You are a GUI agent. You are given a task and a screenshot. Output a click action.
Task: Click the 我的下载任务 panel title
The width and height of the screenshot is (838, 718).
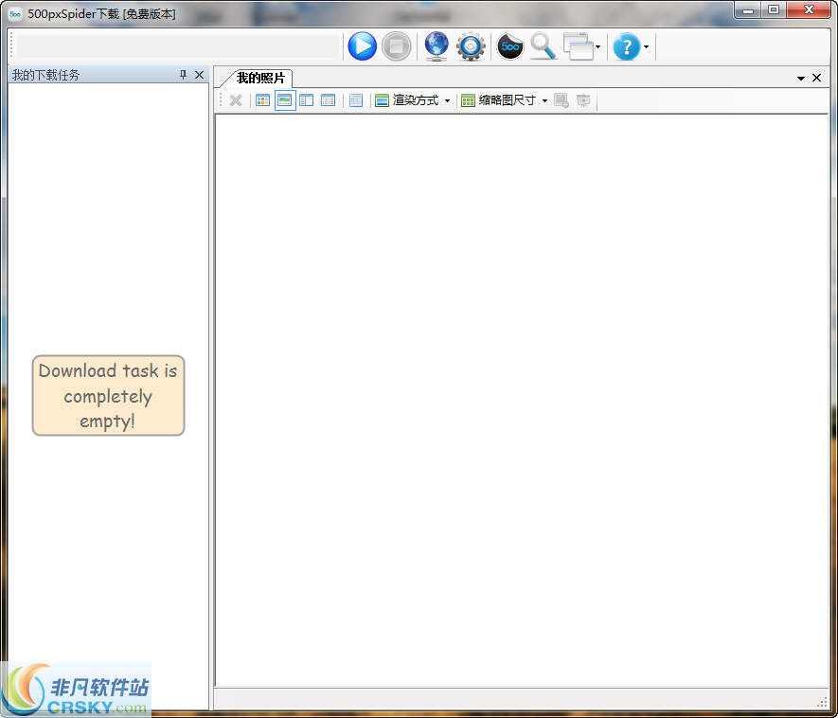(46, 75)
